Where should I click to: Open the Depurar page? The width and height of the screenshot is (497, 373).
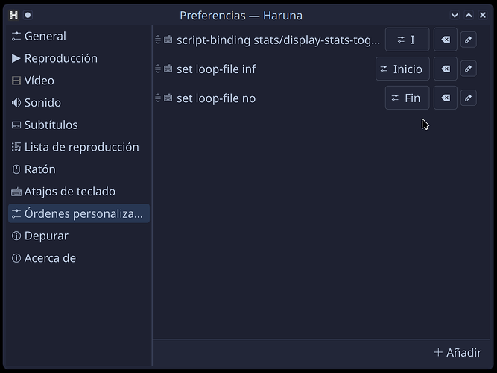point(78,236)
